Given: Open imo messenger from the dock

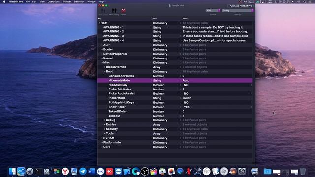Looking at the screenshot, I should (100, 172).
